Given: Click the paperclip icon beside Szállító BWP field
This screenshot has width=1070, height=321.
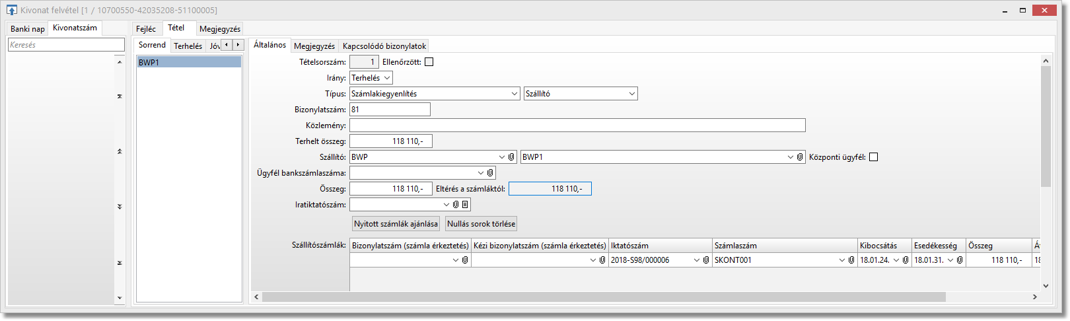Looking at the screenshot, I should [511, 157].
